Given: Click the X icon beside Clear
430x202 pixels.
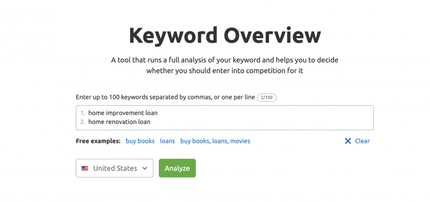Looking at the screenshot, I should [x=348, y=141].
